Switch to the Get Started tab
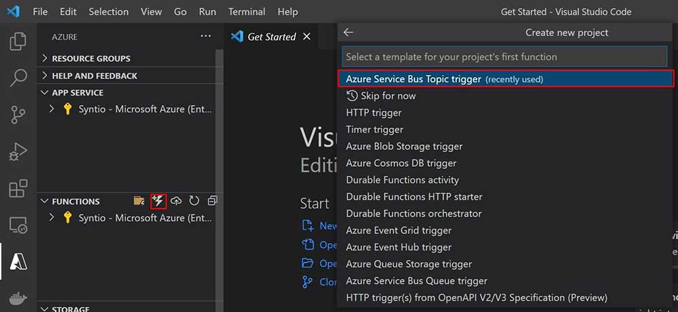The image size is (678, 312). coord(271,37)
